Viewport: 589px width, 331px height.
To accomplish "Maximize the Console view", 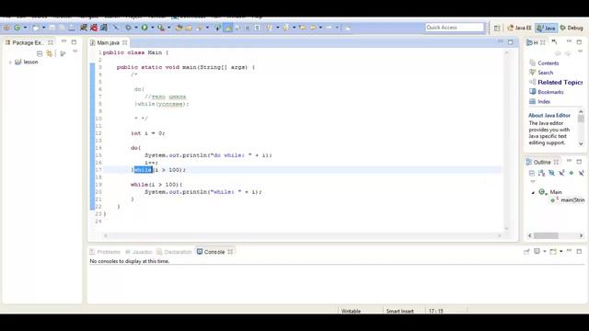I will (x=579, y=251).
